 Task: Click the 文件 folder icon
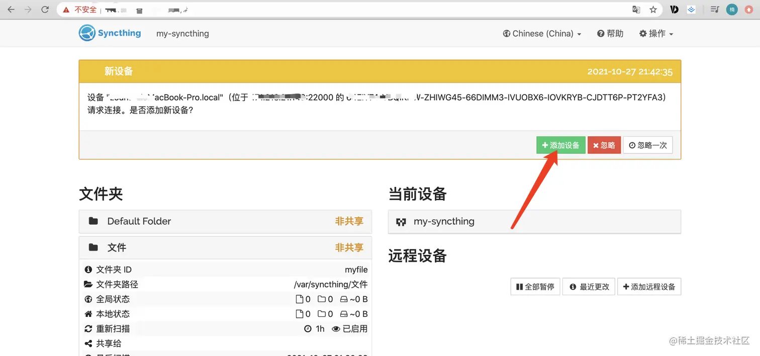point(93,247)
